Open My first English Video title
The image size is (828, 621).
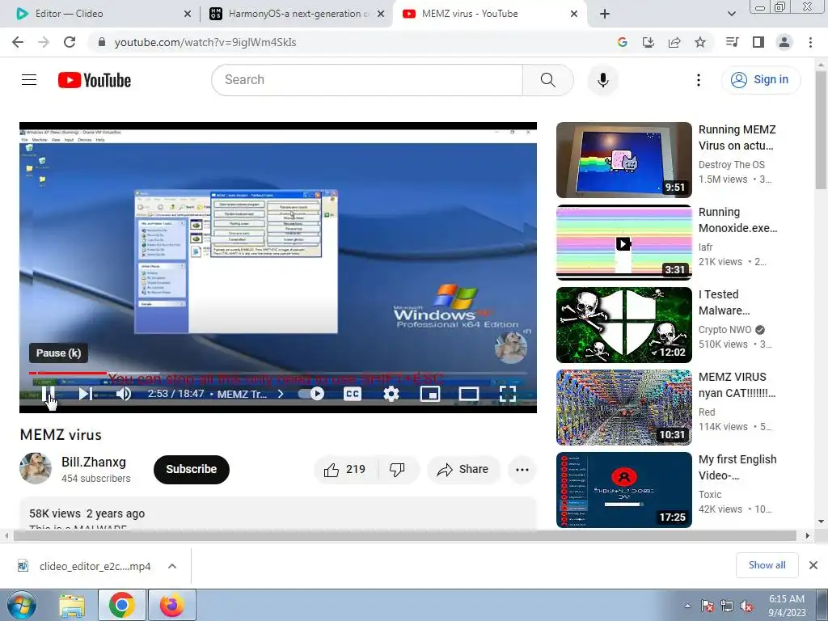(737, 467)
